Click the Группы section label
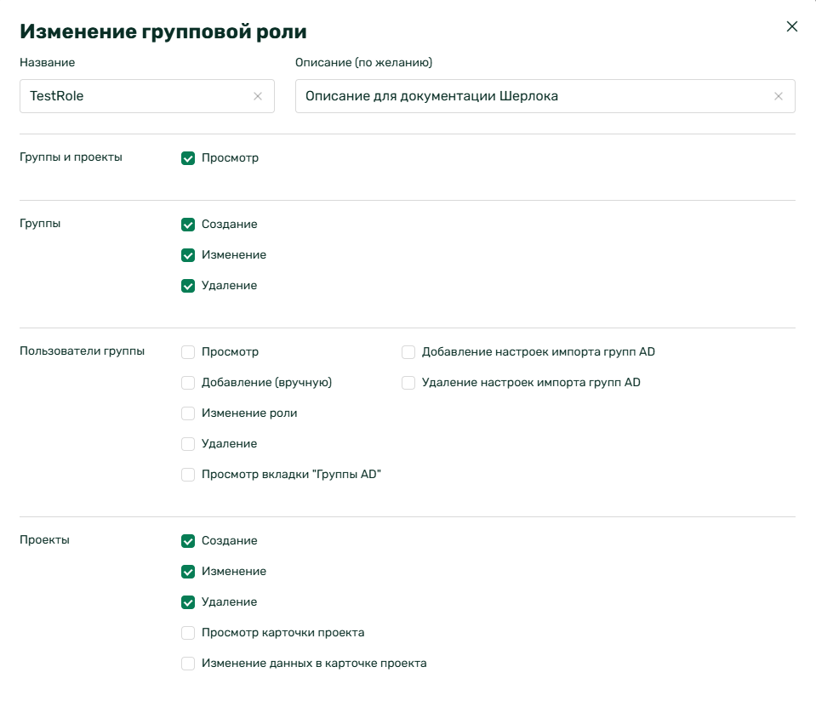The image size is (816, 701). click(x=40, y=223)
